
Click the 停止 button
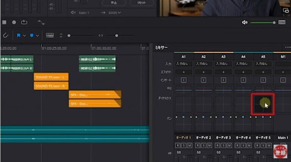[114, 3]
